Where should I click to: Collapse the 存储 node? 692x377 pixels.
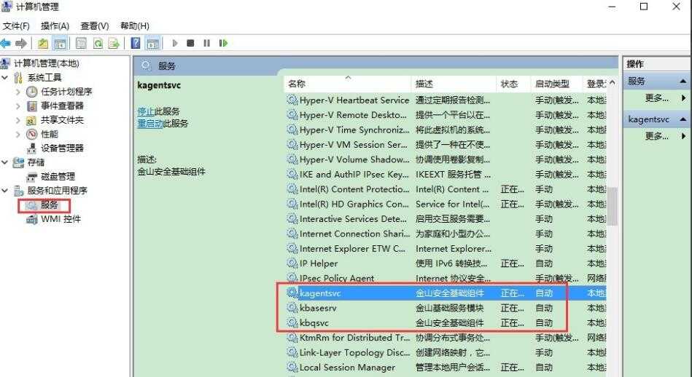[5, 162]
